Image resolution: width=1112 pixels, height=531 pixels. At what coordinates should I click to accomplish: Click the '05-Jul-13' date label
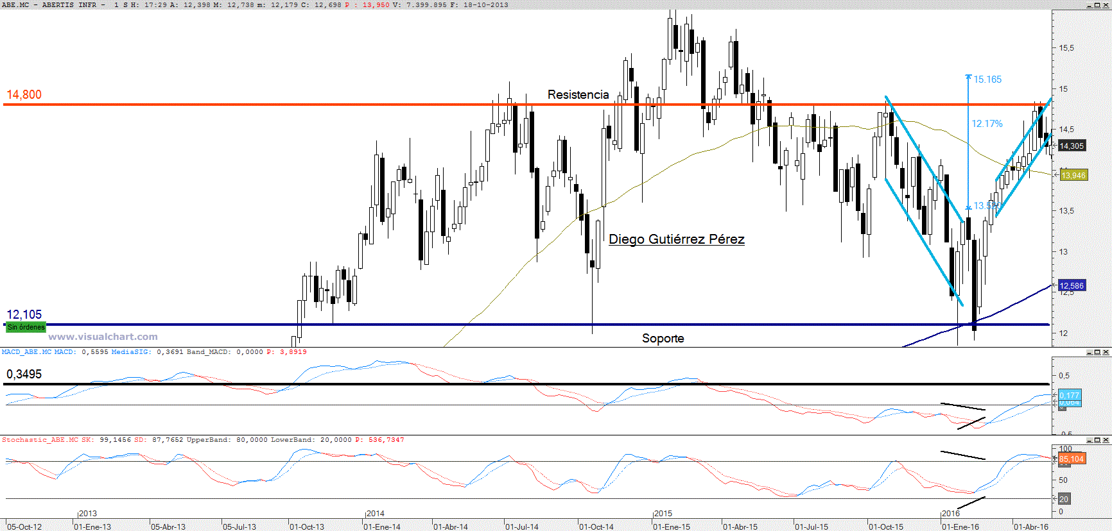pos(239,527)
